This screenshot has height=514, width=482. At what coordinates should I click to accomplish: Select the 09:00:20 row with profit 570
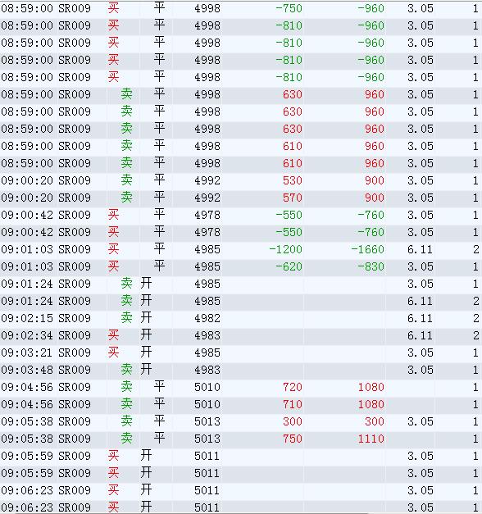(x=241, y=198)
